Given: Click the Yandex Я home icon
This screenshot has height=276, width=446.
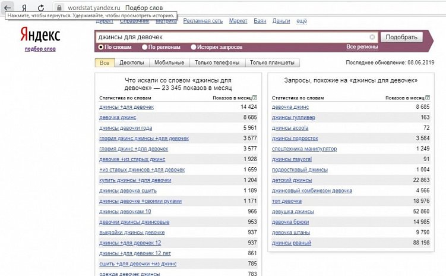Looking at the screenshot, I should point(24,8).
